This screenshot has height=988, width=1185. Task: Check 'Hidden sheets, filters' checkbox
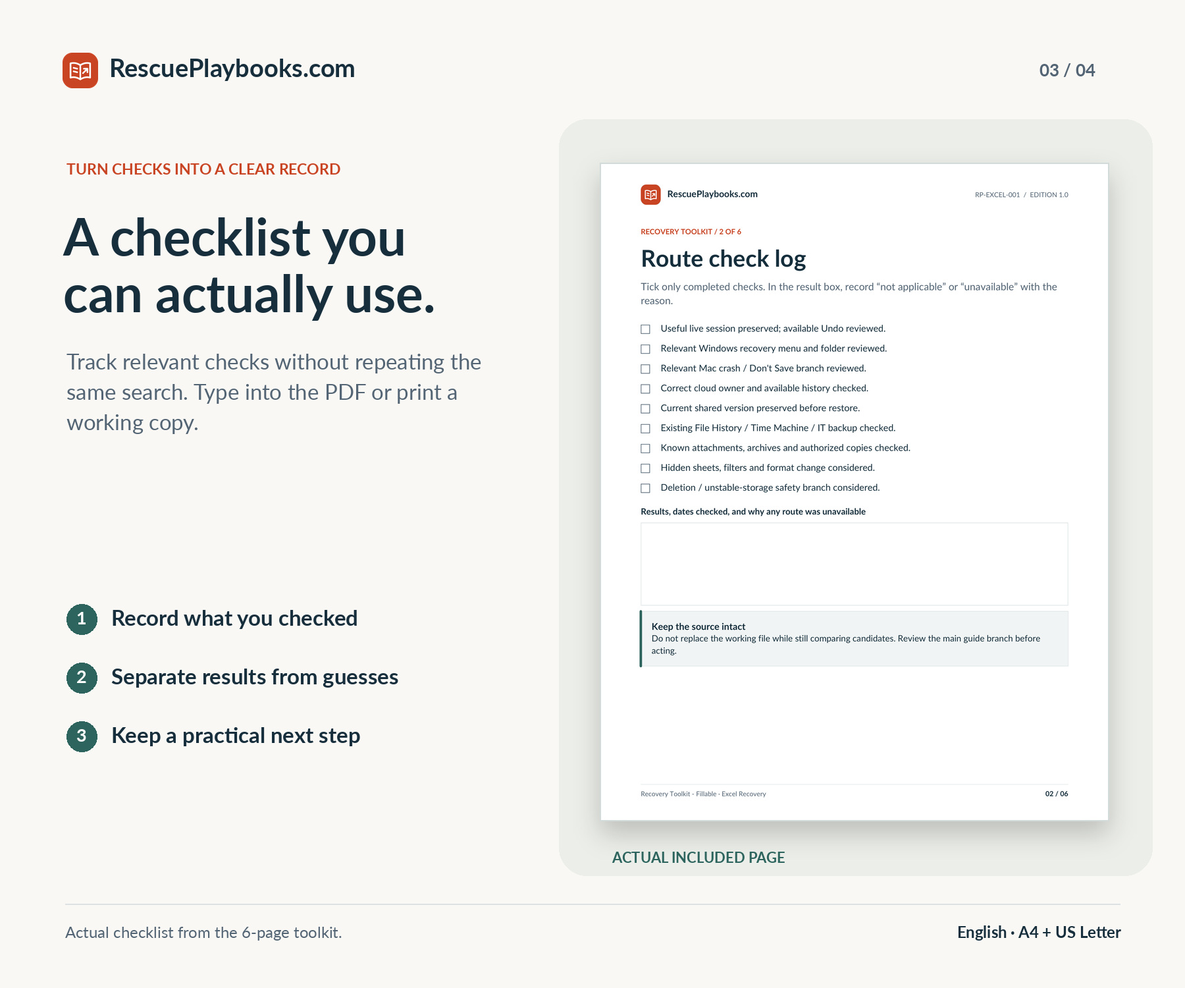646,468
